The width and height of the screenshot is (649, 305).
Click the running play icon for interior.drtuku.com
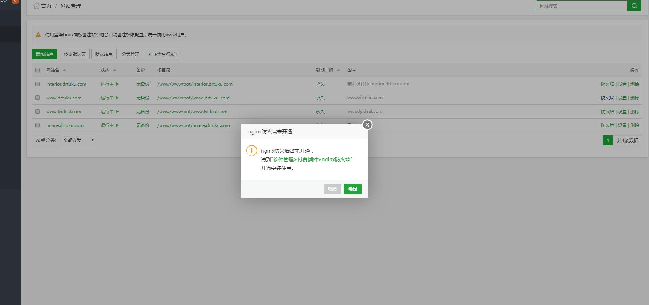point(117,84)
